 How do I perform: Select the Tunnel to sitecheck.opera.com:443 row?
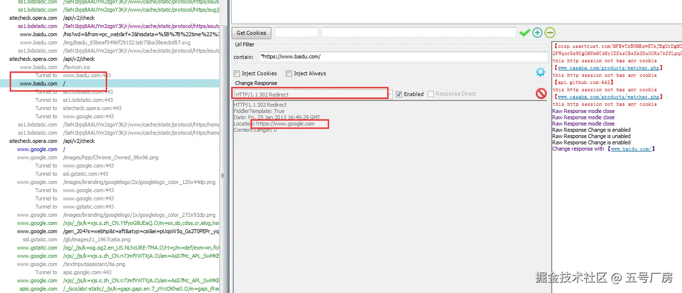pyautogui.click(x=110, y=108)
